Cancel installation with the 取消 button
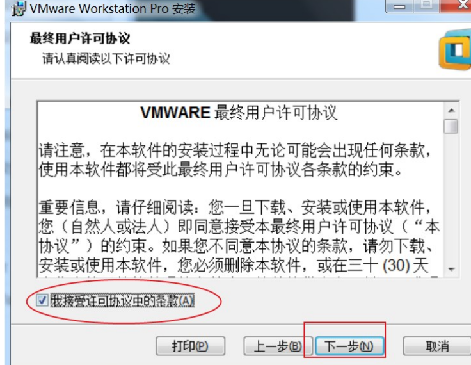471x365 pixels. pos(437,346)
